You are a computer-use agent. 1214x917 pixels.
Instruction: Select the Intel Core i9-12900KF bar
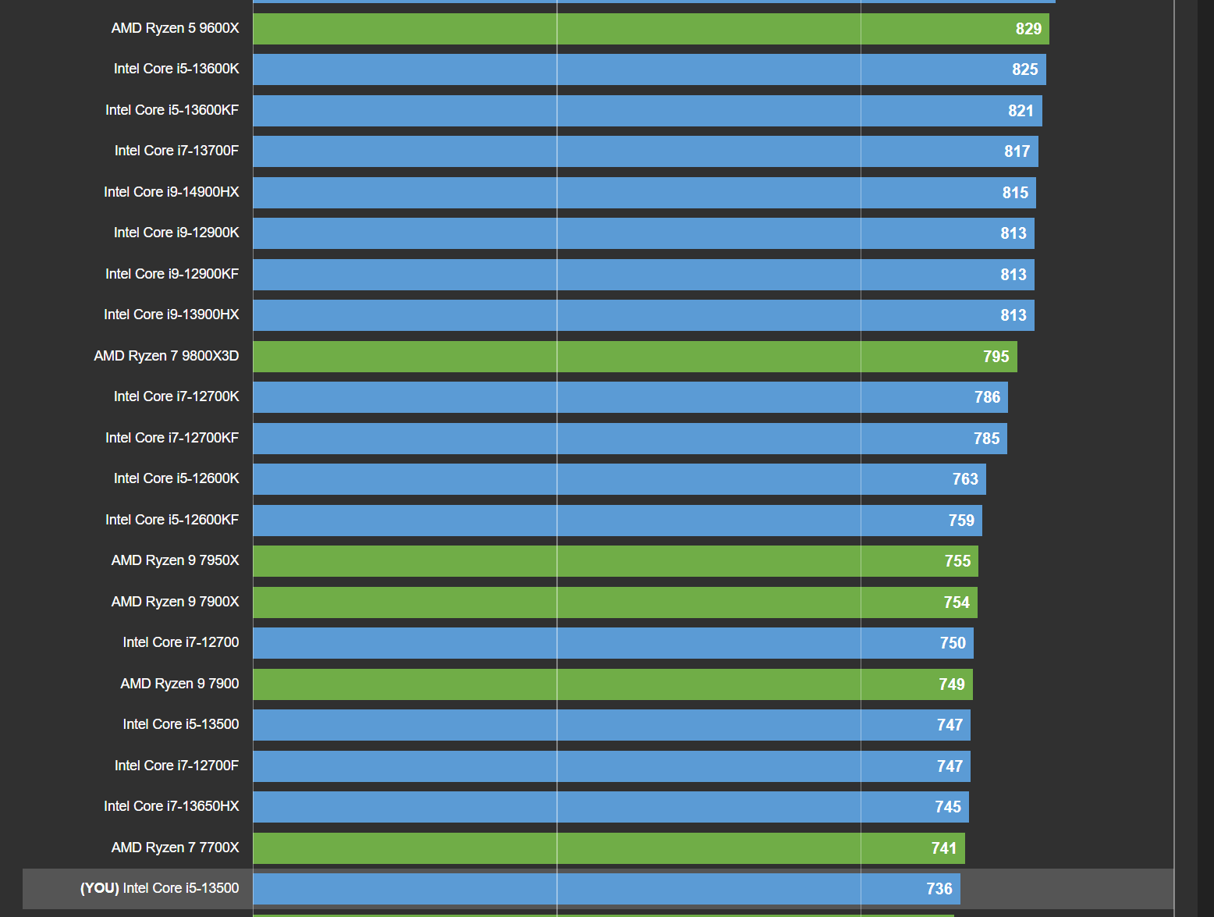pyautogui.click(x=644, y=275)
